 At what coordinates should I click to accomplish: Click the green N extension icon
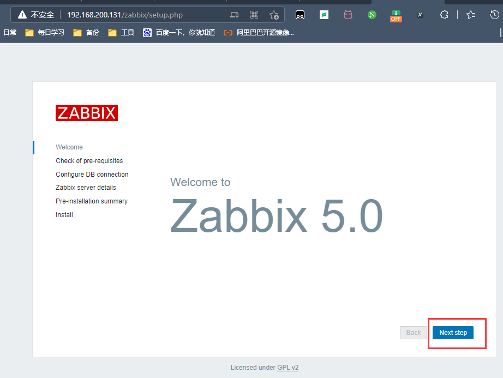tap(372, 15)
